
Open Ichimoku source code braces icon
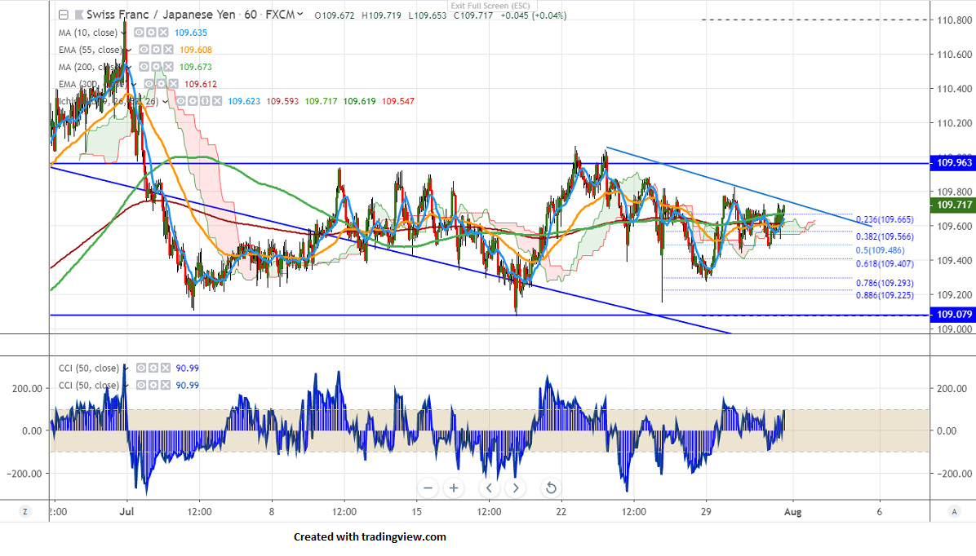click(x=205, y=101)
